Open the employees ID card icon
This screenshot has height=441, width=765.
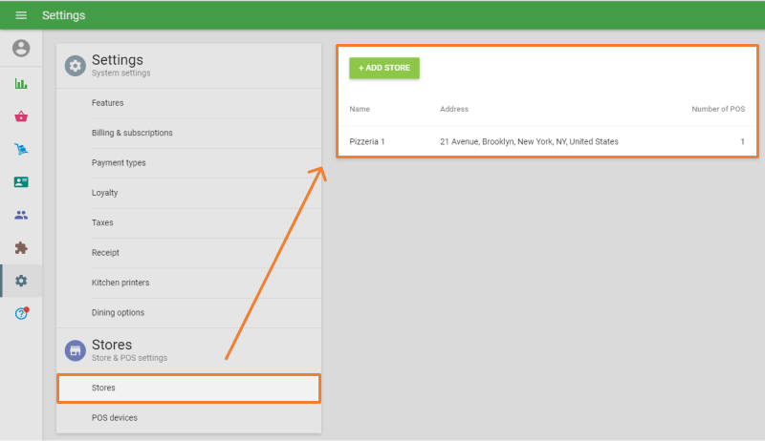pos(21,181)
